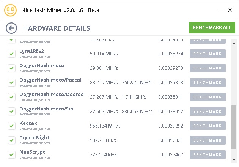Viewport: 239px width, 167px height.
Task: Click the vertical scrollbar thumb
Action: pos(234,127)
